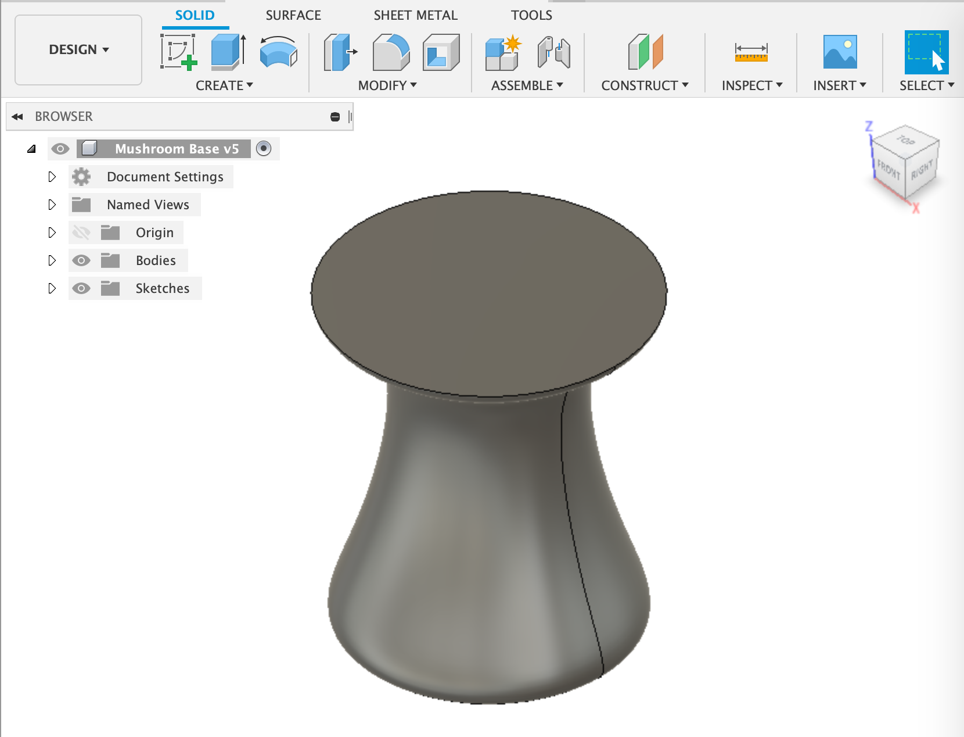Activate the Extrude tool

coord(225,52)
